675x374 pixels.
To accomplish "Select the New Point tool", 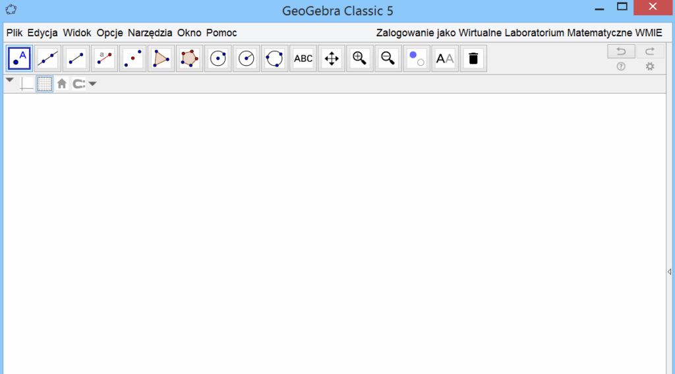I will 20,59.
